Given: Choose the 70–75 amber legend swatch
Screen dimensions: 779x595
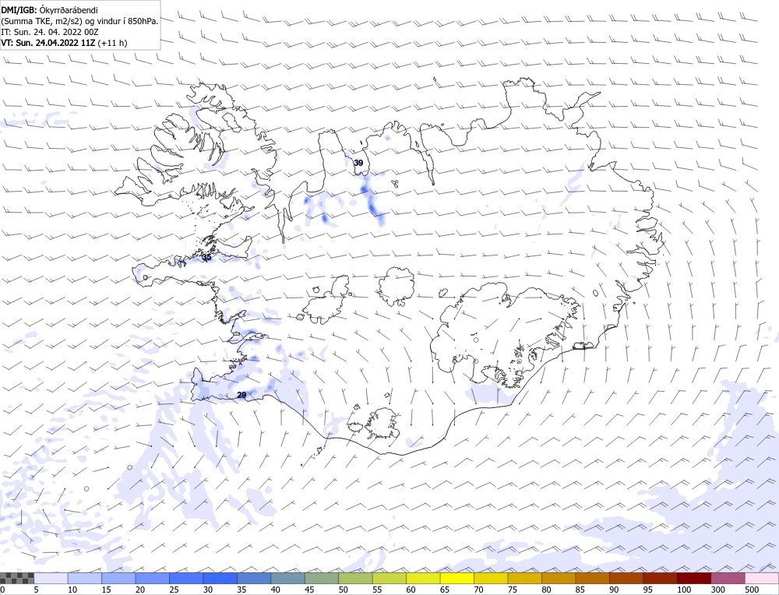Looking at the screenshot, I should (491, 578).
